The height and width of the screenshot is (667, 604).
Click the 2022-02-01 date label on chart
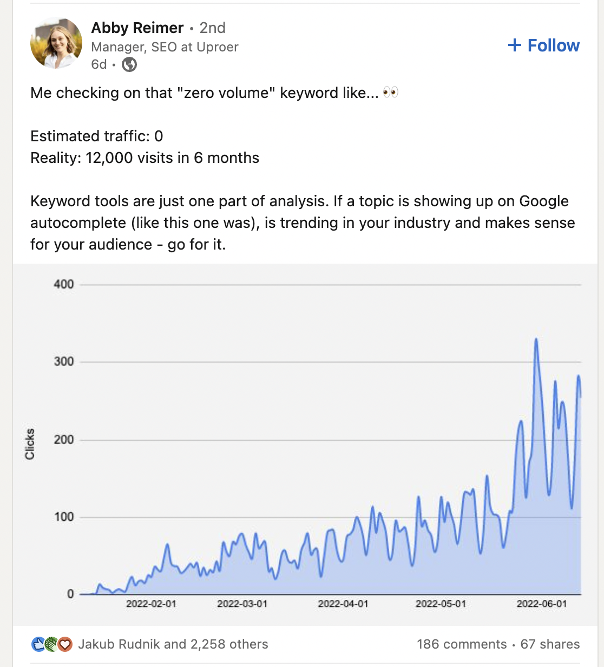coord(151,604)
